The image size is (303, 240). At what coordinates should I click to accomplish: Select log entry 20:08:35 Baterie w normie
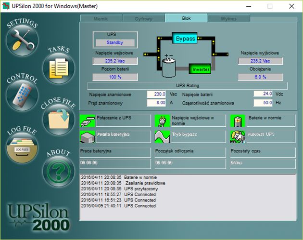click(x=119, y=177)
